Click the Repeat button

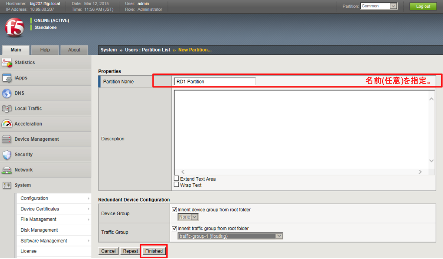[x=130, y=251]
